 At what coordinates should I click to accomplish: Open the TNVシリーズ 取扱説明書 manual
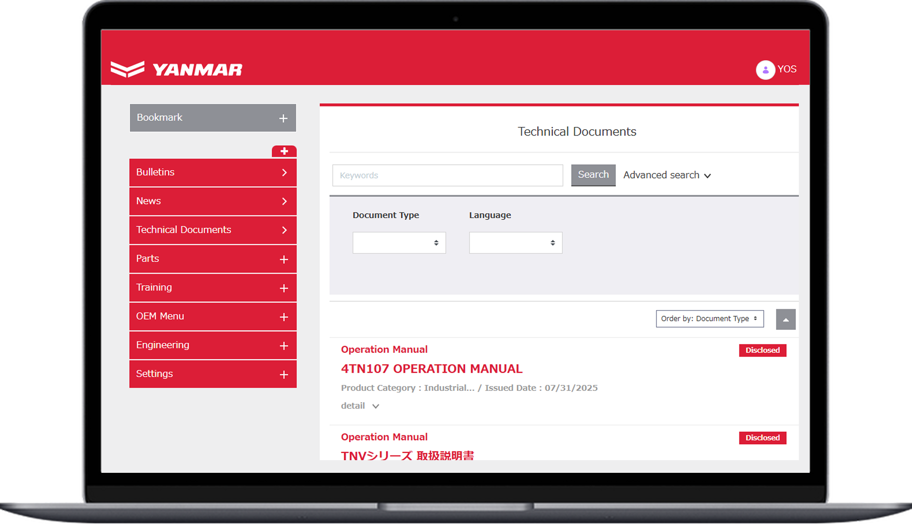coord(409,455)
